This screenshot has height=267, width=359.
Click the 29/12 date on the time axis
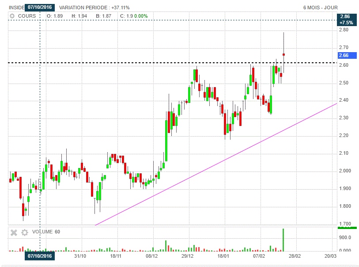(187, 256)
